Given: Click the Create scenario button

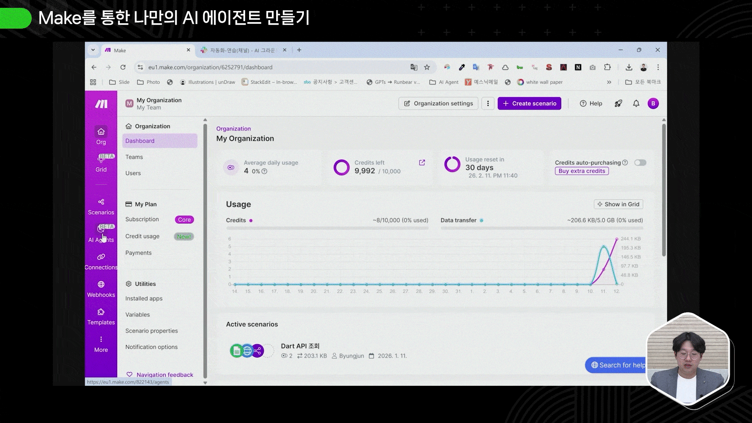Looking at the screenshot, I should [529, 103].
